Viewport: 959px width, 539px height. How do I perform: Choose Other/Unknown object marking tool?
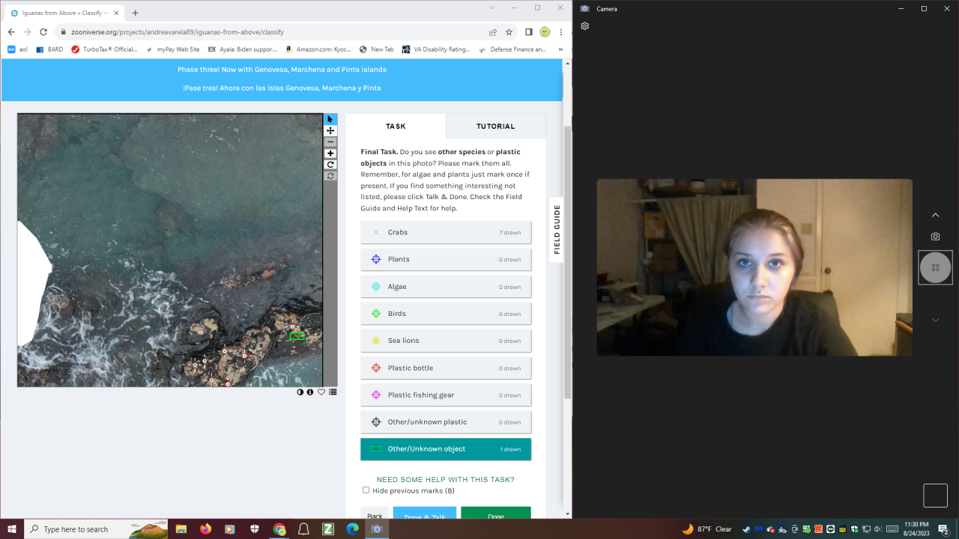pos(446,449)
